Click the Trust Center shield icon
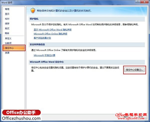 point(33,10)
